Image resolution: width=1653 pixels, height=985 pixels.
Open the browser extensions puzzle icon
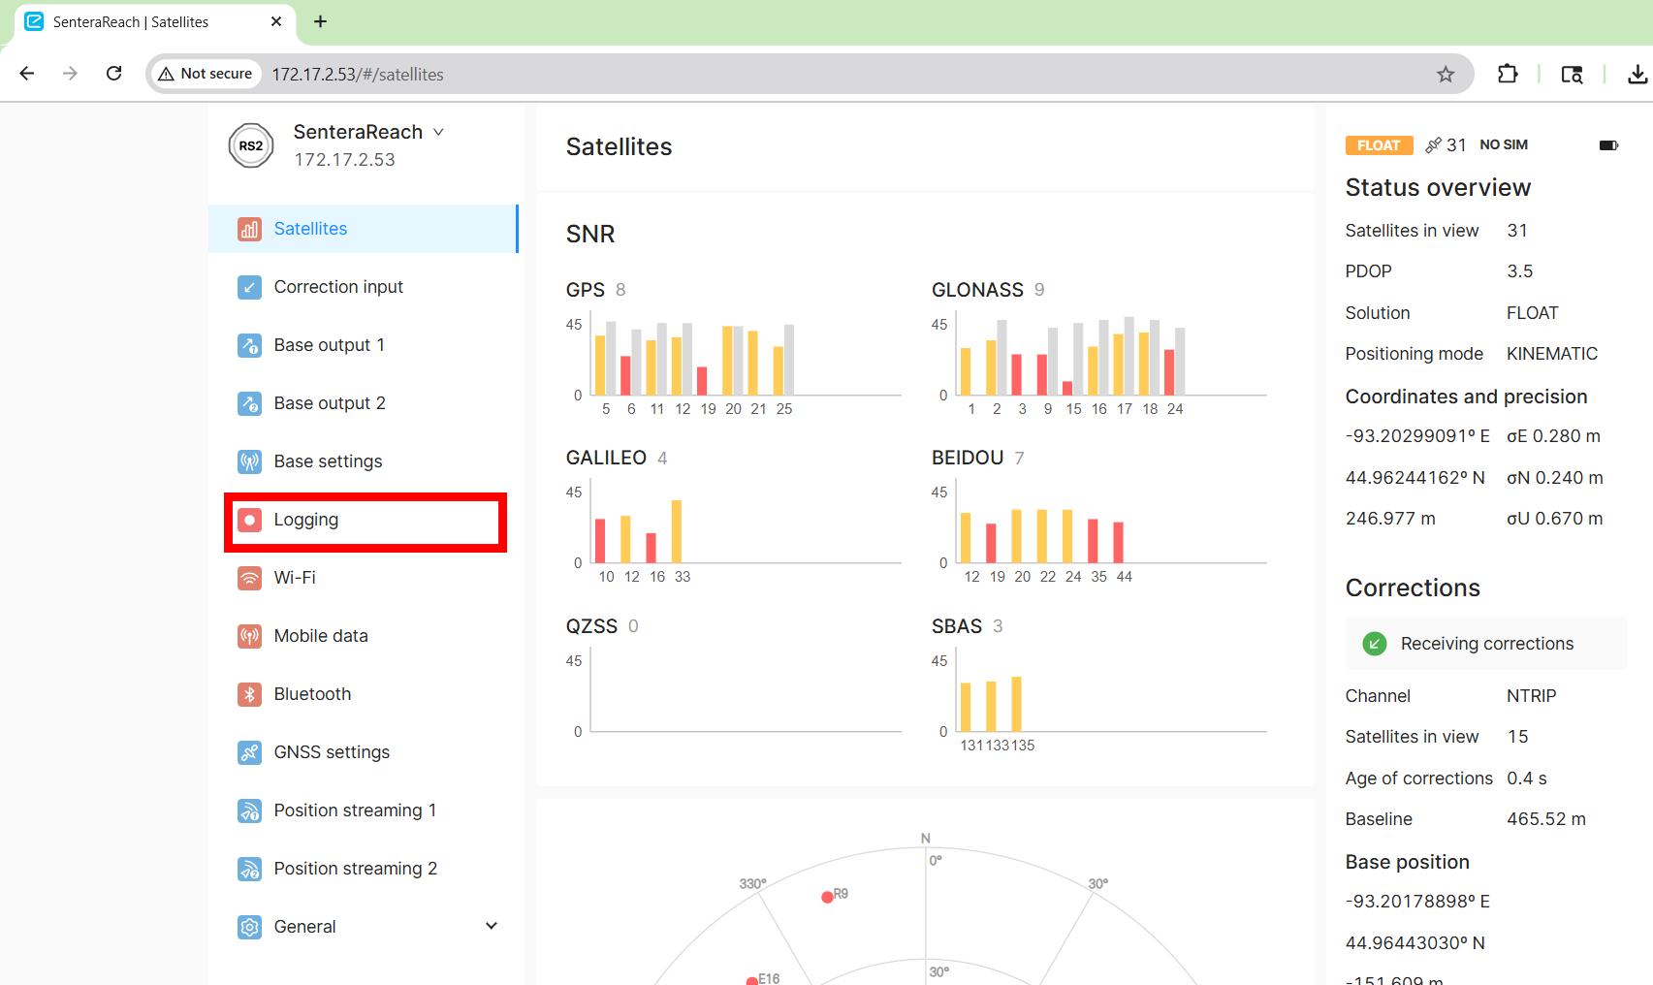point(1507,75)
